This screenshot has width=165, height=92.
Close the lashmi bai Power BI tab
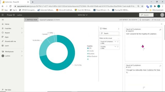coord(28,2)
